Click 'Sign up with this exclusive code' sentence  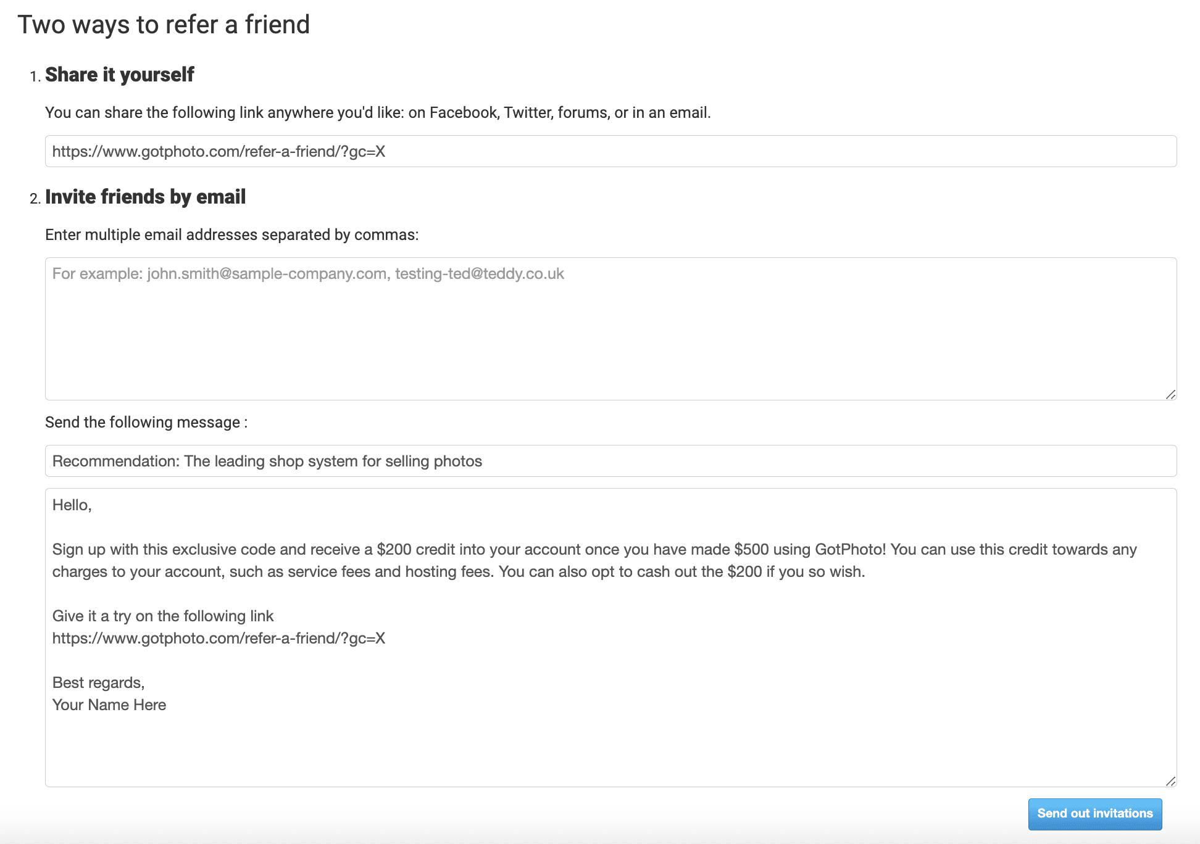(594, 550)
